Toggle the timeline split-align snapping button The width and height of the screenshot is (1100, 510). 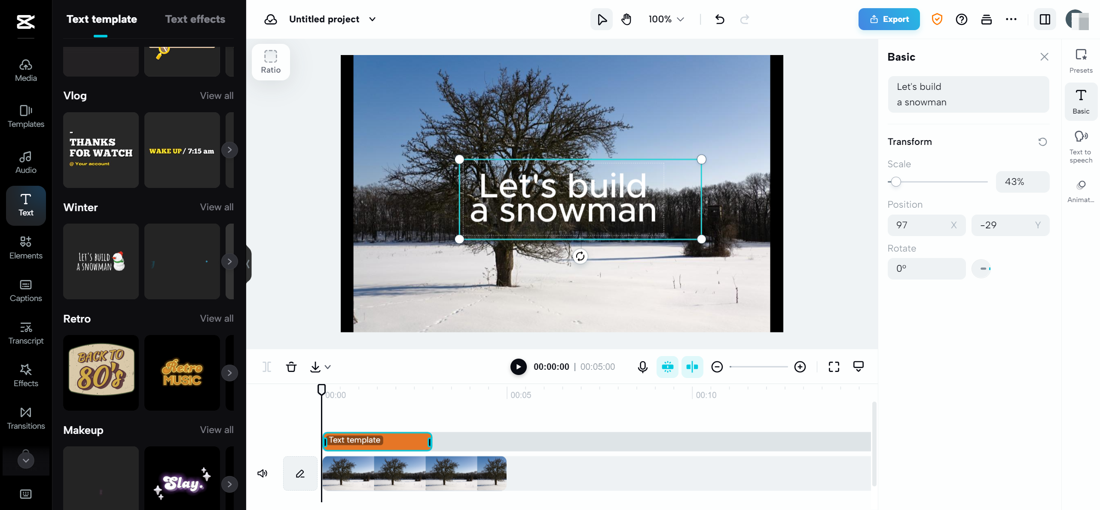[x=692, y=367]
